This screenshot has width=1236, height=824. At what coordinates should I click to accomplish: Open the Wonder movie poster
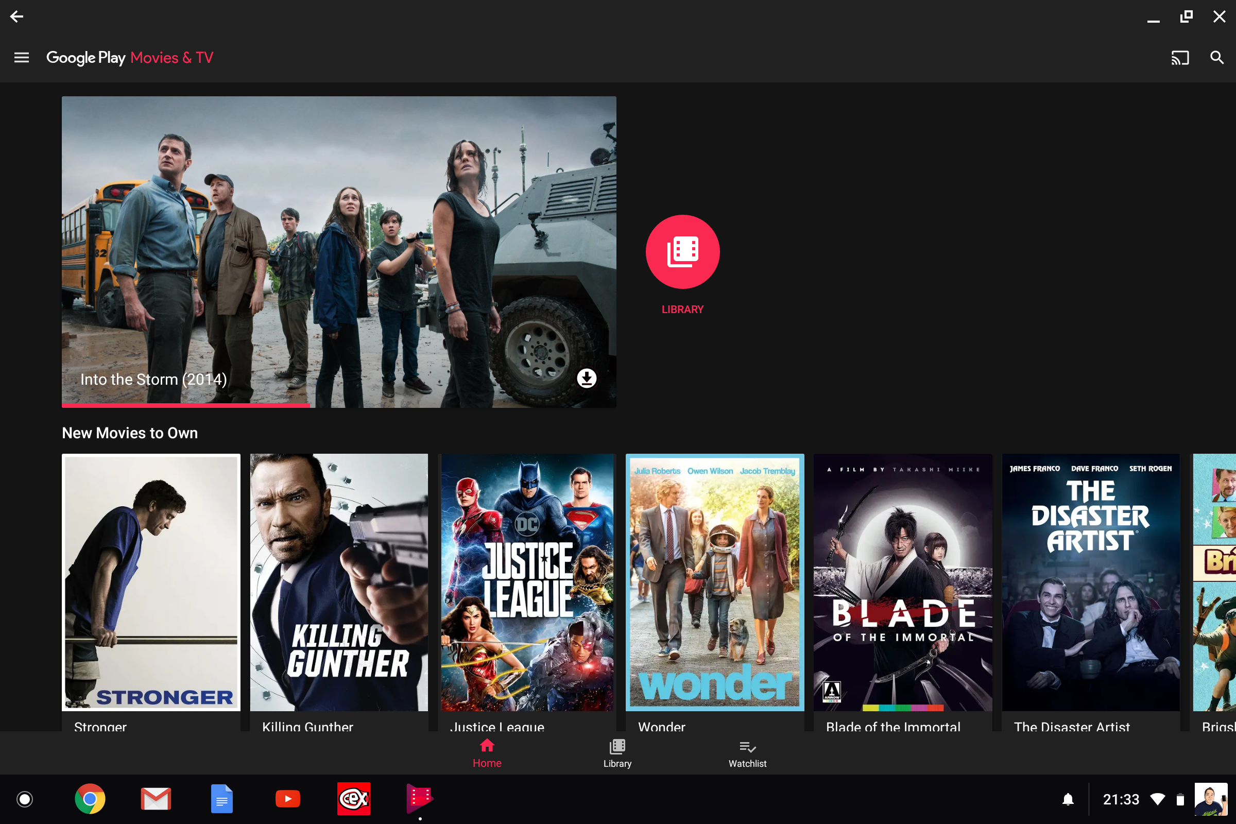click(715, 582)
